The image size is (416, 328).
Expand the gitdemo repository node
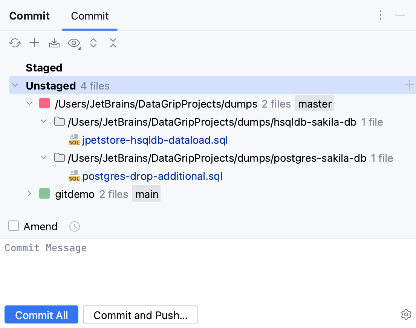(29, 194)
